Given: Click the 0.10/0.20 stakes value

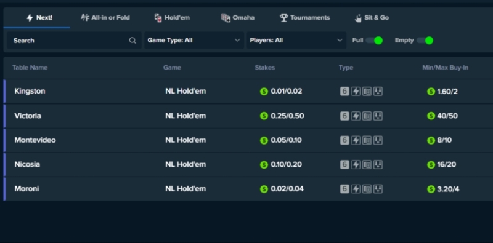Looking at the screenshot, I should click(x=286, y=164).
